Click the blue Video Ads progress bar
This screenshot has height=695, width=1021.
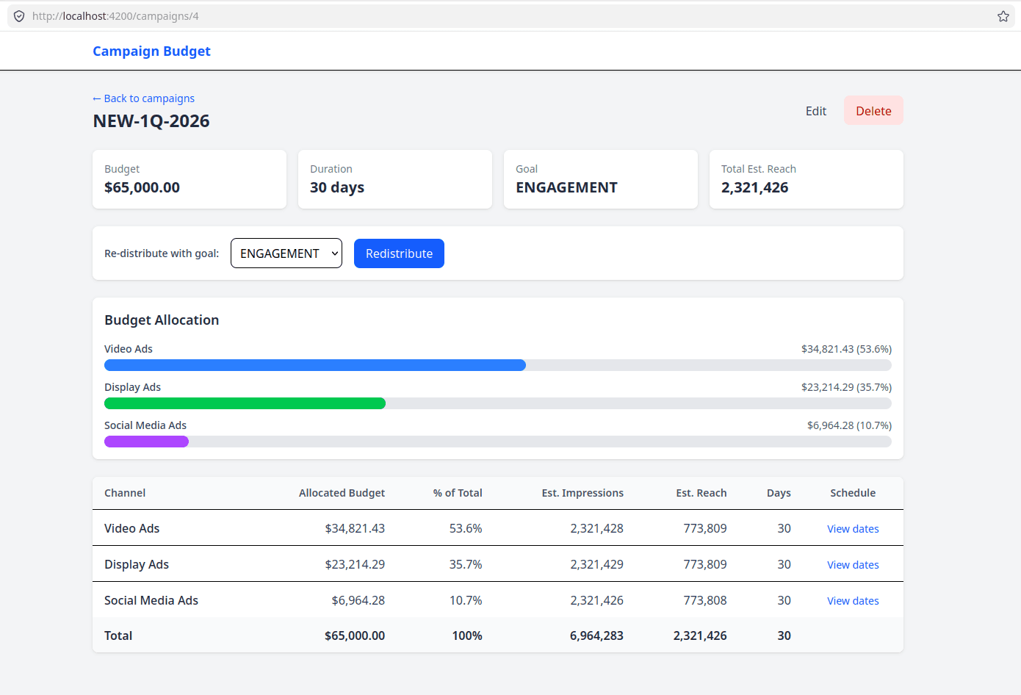314,364
